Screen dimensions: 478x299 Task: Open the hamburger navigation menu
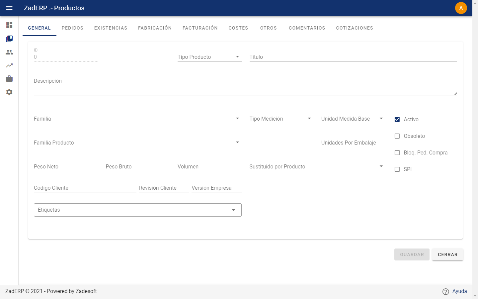coord(9,8)
